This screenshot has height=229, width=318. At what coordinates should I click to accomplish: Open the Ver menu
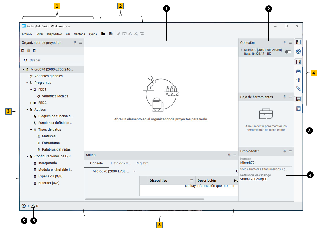(x=68, y=34)
